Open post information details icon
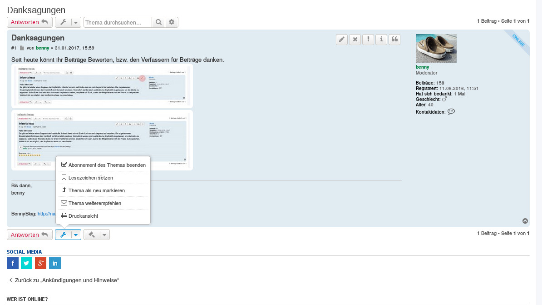 click(x=381, y=40)
